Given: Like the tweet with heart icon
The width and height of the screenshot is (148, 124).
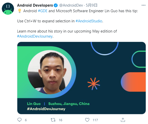Looking at the screenshot, I should point(87,120).
